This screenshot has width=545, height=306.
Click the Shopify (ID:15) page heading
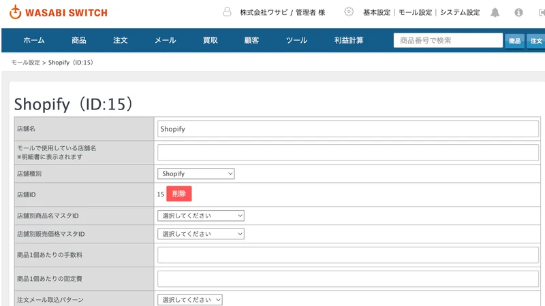(74, 104)
